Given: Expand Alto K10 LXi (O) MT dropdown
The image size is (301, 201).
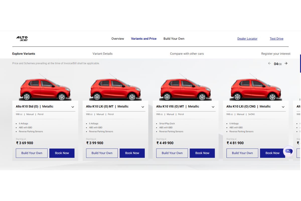Looking at the screenshot, I should [x=143, y=107].
